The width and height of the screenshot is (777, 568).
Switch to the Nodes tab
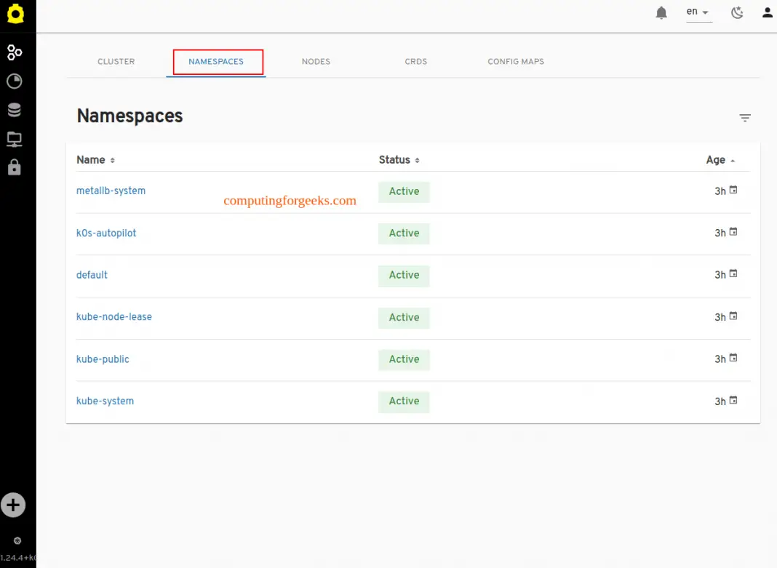[x=316, y=62]
